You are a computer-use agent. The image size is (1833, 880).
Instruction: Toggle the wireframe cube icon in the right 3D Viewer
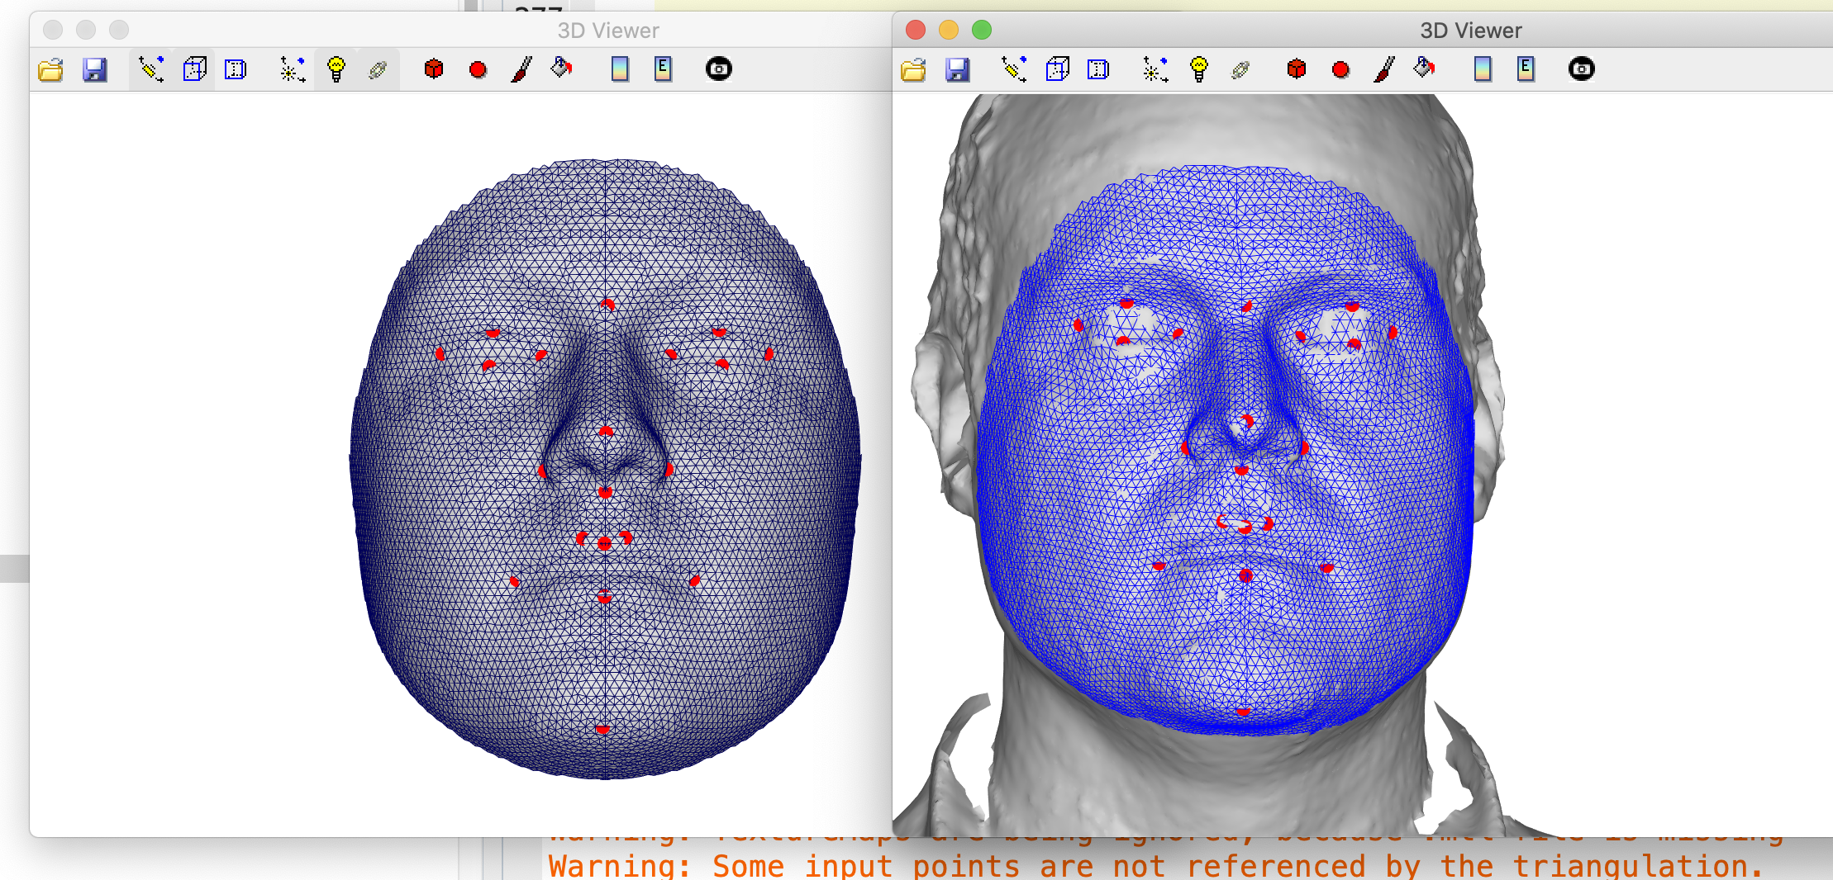[x=1058, y=69]
